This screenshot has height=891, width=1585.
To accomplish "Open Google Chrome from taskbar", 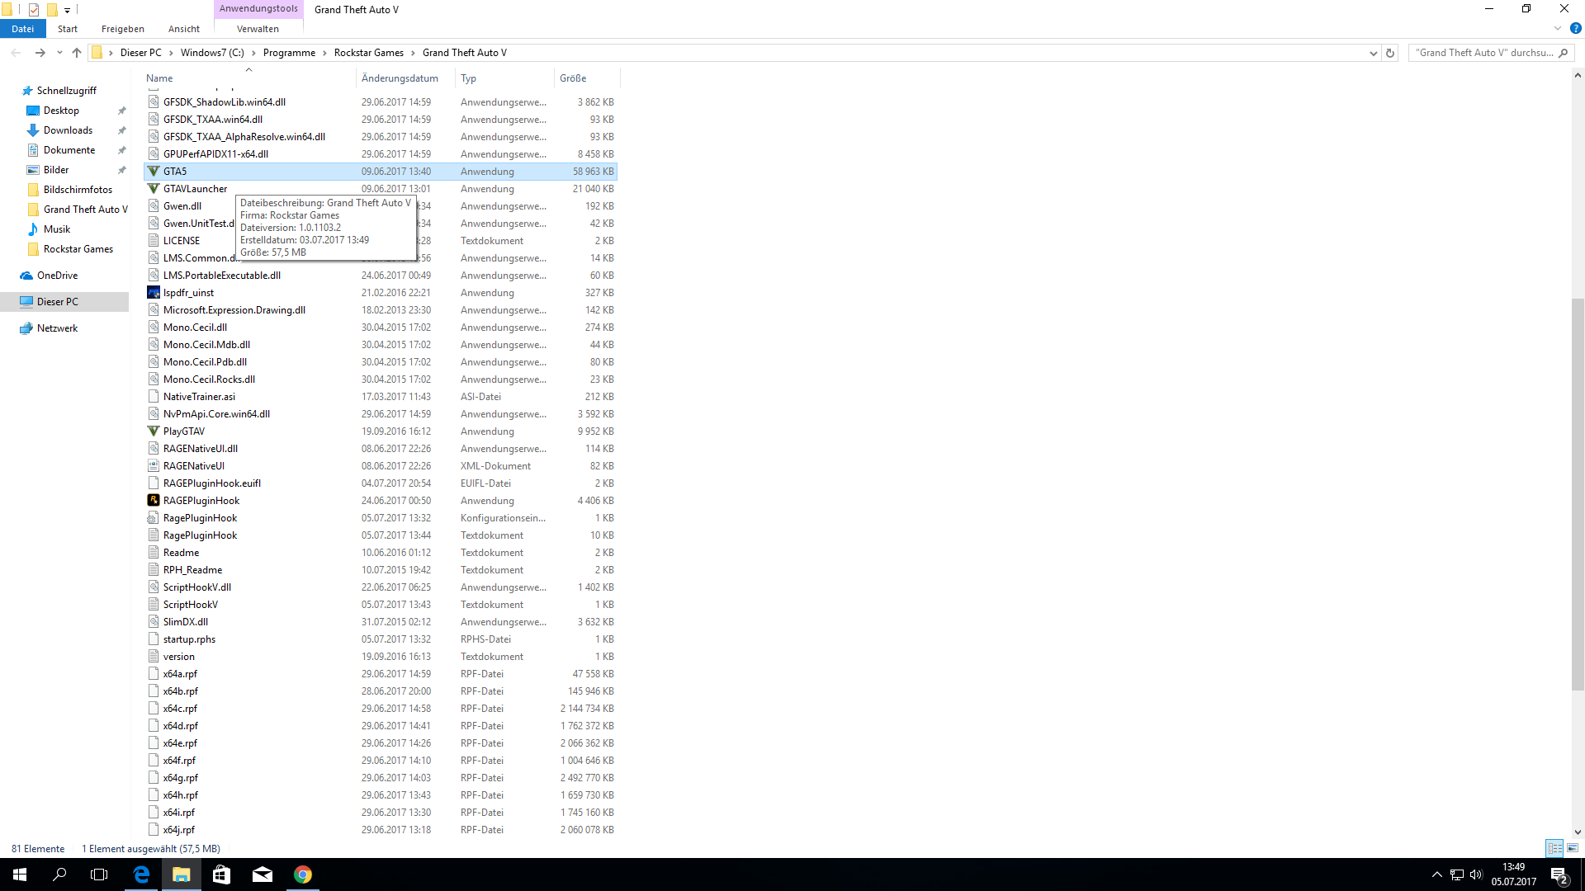I will point(303,874).
